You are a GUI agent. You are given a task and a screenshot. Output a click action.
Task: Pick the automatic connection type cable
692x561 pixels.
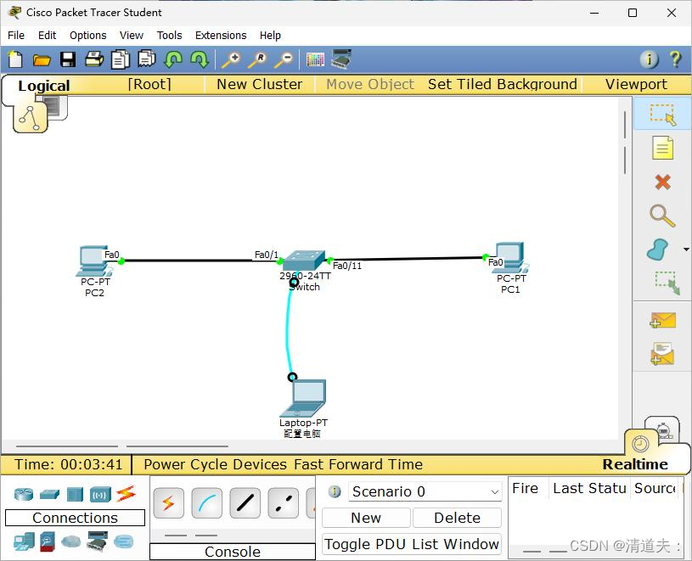[x=169, y=503]
